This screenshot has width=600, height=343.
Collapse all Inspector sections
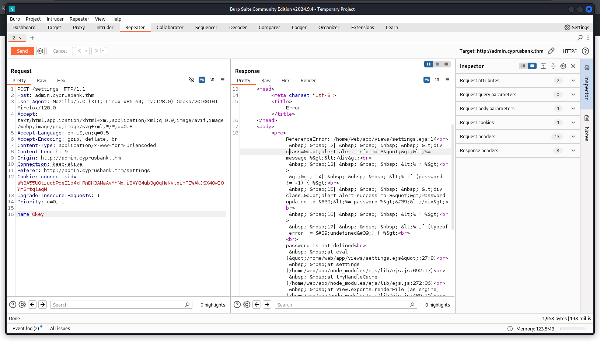[x=553, y=66]
